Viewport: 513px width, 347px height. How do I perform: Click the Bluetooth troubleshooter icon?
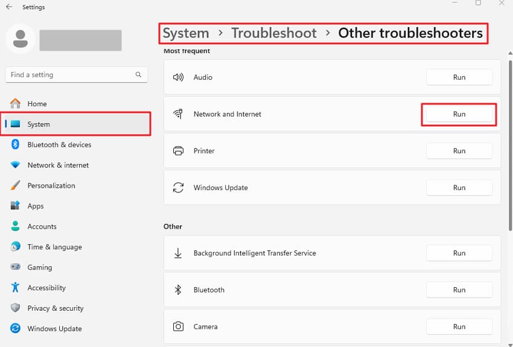coord(178,290)
